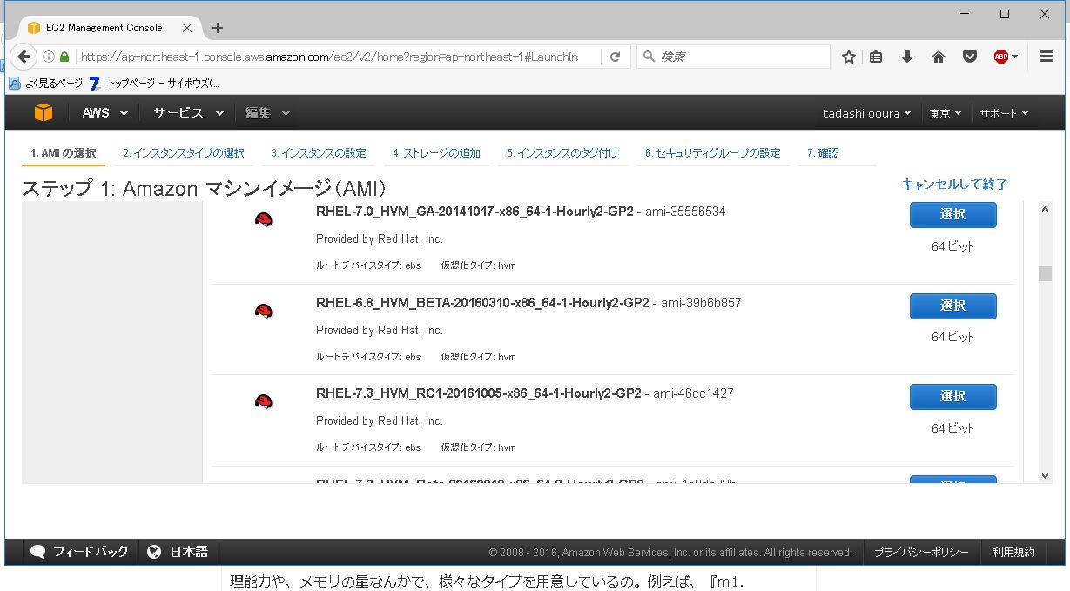Click 選択 for RHEL-7.0_HVM_GA AMI
Viewport: 1070px width, 591px height.
[953, 215]
